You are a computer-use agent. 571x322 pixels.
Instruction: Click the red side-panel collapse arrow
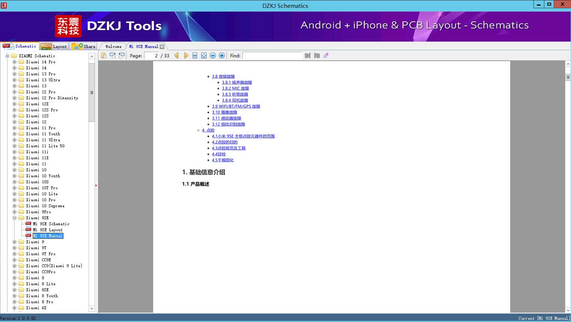pos(96,185)
